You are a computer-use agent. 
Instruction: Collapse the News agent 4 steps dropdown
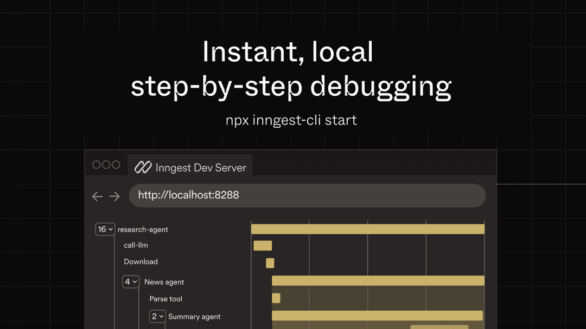[131, 282]
